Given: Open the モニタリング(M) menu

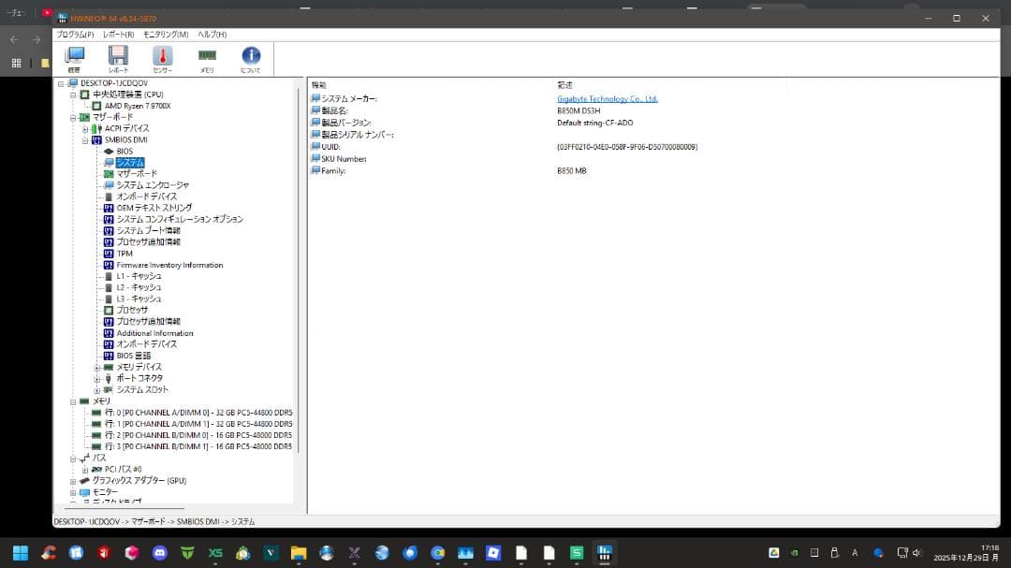Looking at the screenshot, I should (x=165, y=35).
